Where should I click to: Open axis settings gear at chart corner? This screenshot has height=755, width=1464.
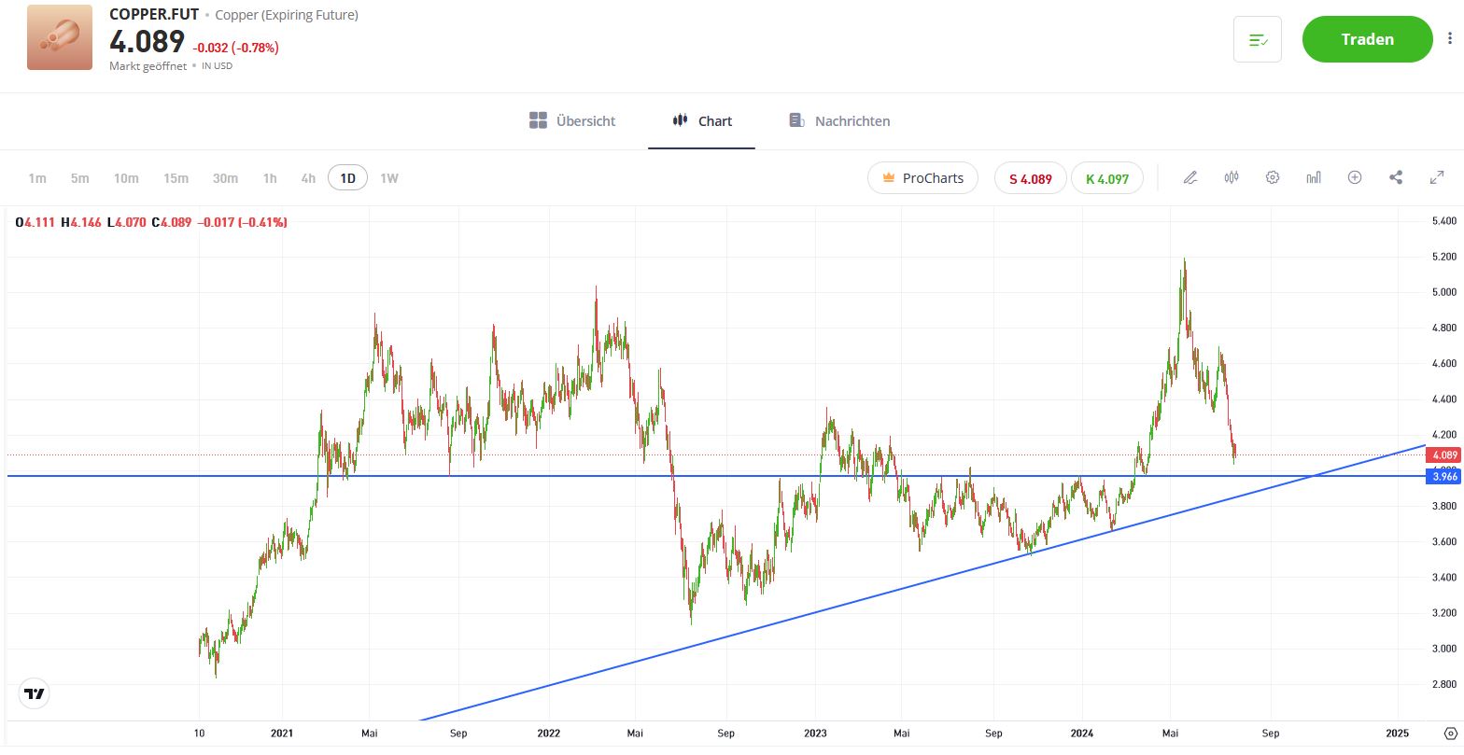[x=1449, y=734]
